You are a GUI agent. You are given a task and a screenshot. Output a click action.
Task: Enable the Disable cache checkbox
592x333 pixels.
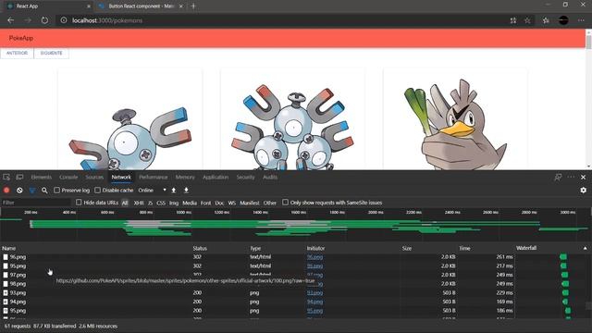98,191
